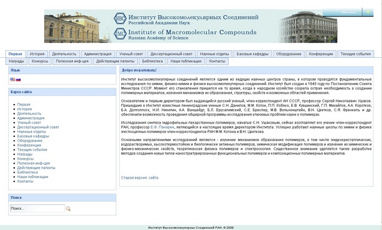Image resolution: width=382 pixels, height=230 pixels.
Task: Focus the Поиск search field
Action: pos(37,208)
